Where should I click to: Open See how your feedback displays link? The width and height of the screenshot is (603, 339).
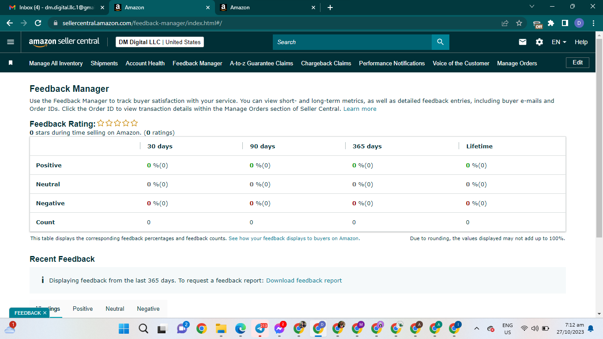tap(294, 238)
